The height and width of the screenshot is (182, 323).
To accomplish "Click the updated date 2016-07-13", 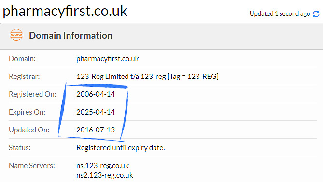I will (96, 130).
